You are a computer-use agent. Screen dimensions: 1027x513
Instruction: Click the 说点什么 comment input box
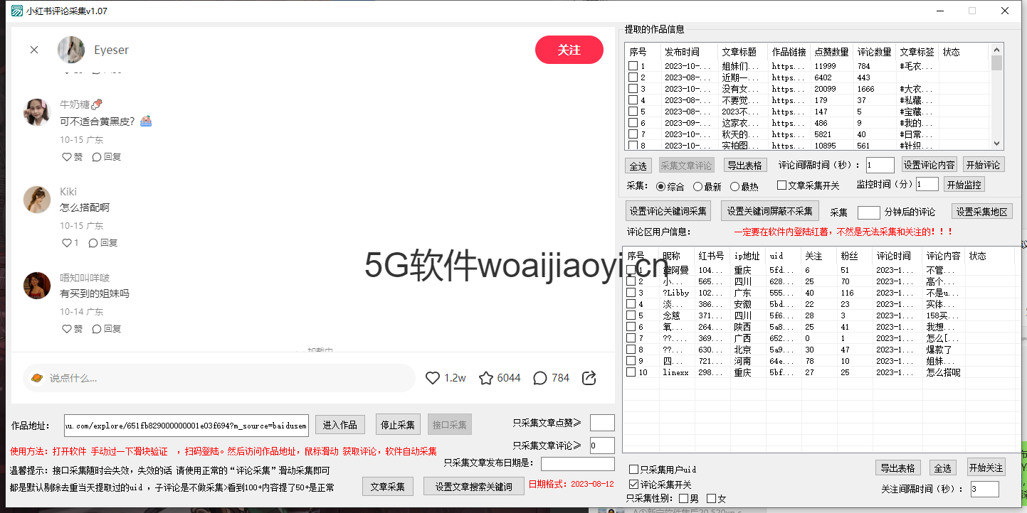point(218,378)
